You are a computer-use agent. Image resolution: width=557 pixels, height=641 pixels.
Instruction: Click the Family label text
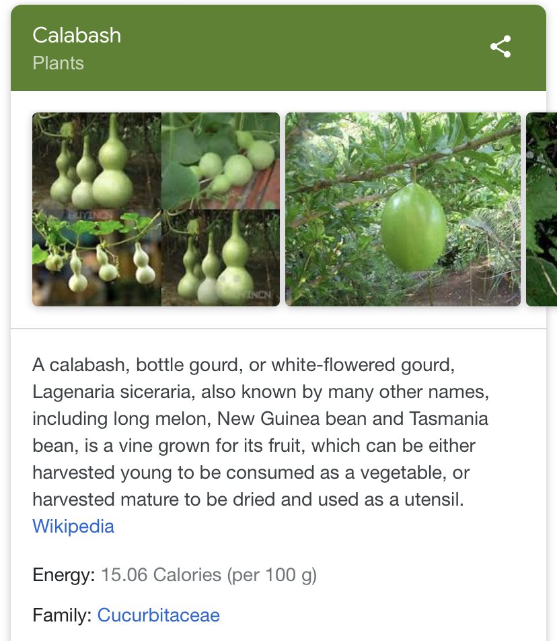[63, 615]
